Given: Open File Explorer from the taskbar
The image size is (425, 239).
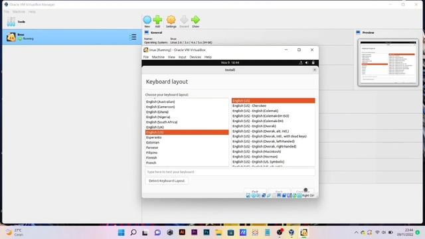Looking at the screenshot, I should click(218, 232).
